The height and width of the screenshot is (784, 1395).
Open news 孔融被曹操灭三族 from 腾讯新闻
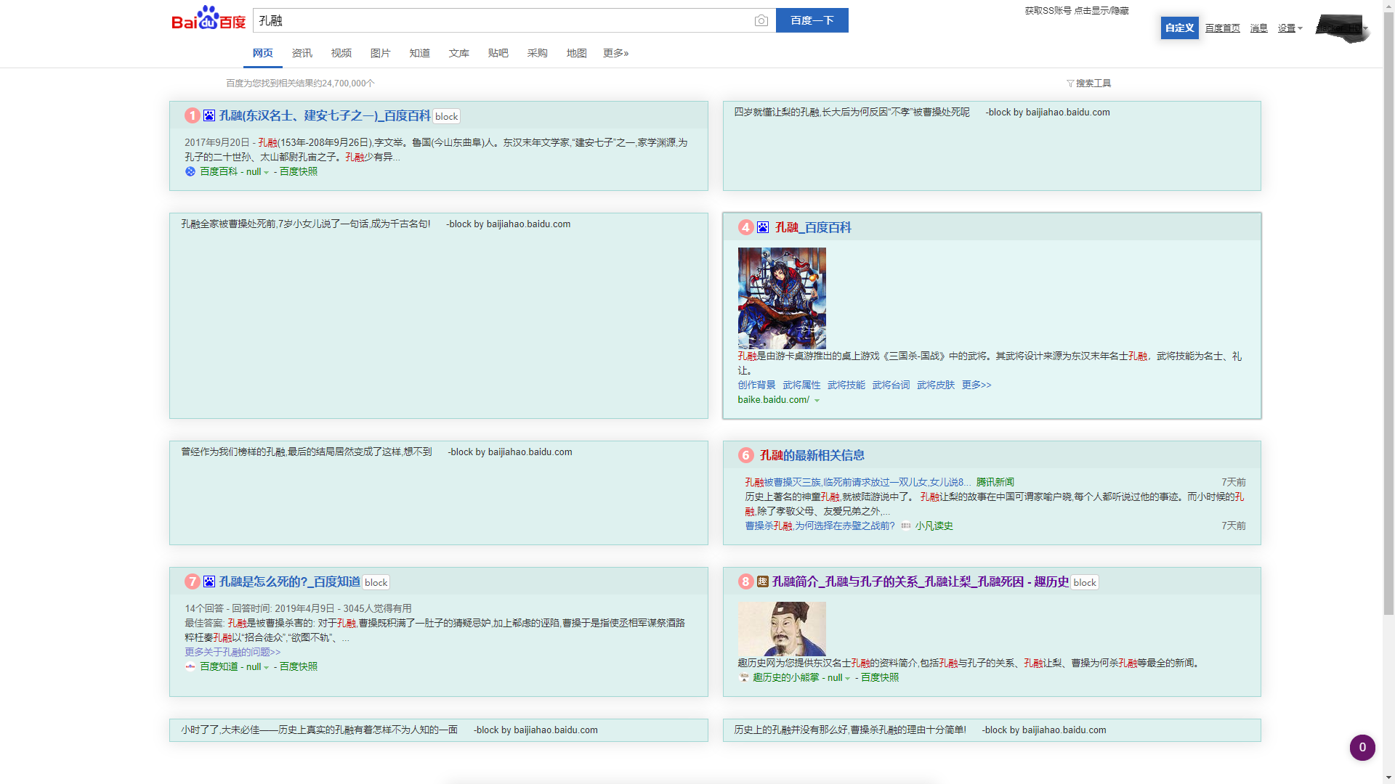[857, 482]
